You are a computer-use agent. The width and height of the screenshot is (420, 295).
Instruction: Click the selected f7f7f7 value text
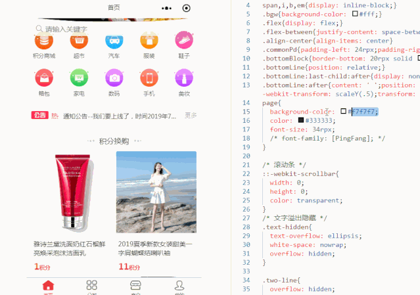365,112
